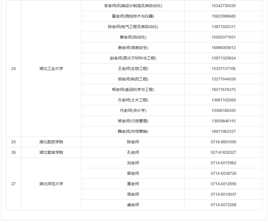268x222 pixels.
Task: Click 虞老师 contact cell
Action: [x=133, y=205]
